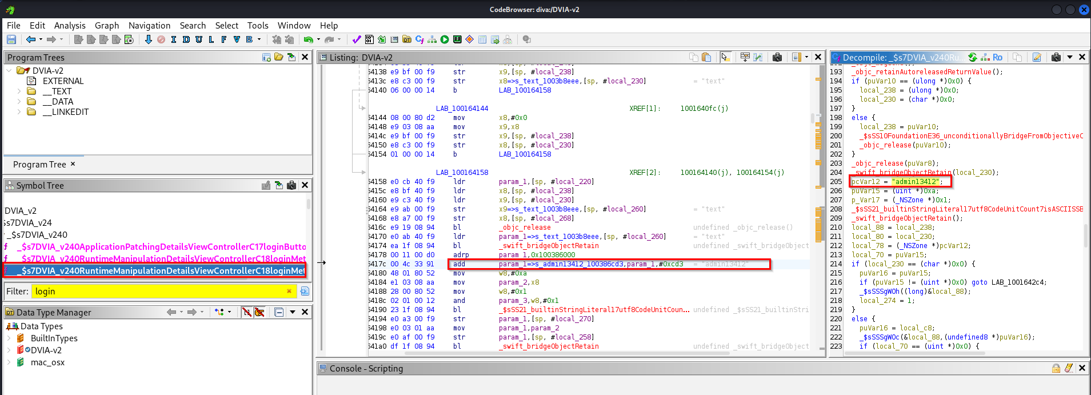Click the Disassemble 'D' toolbar icon
This screenshot has width=1091, height=395.
(186, 39)
